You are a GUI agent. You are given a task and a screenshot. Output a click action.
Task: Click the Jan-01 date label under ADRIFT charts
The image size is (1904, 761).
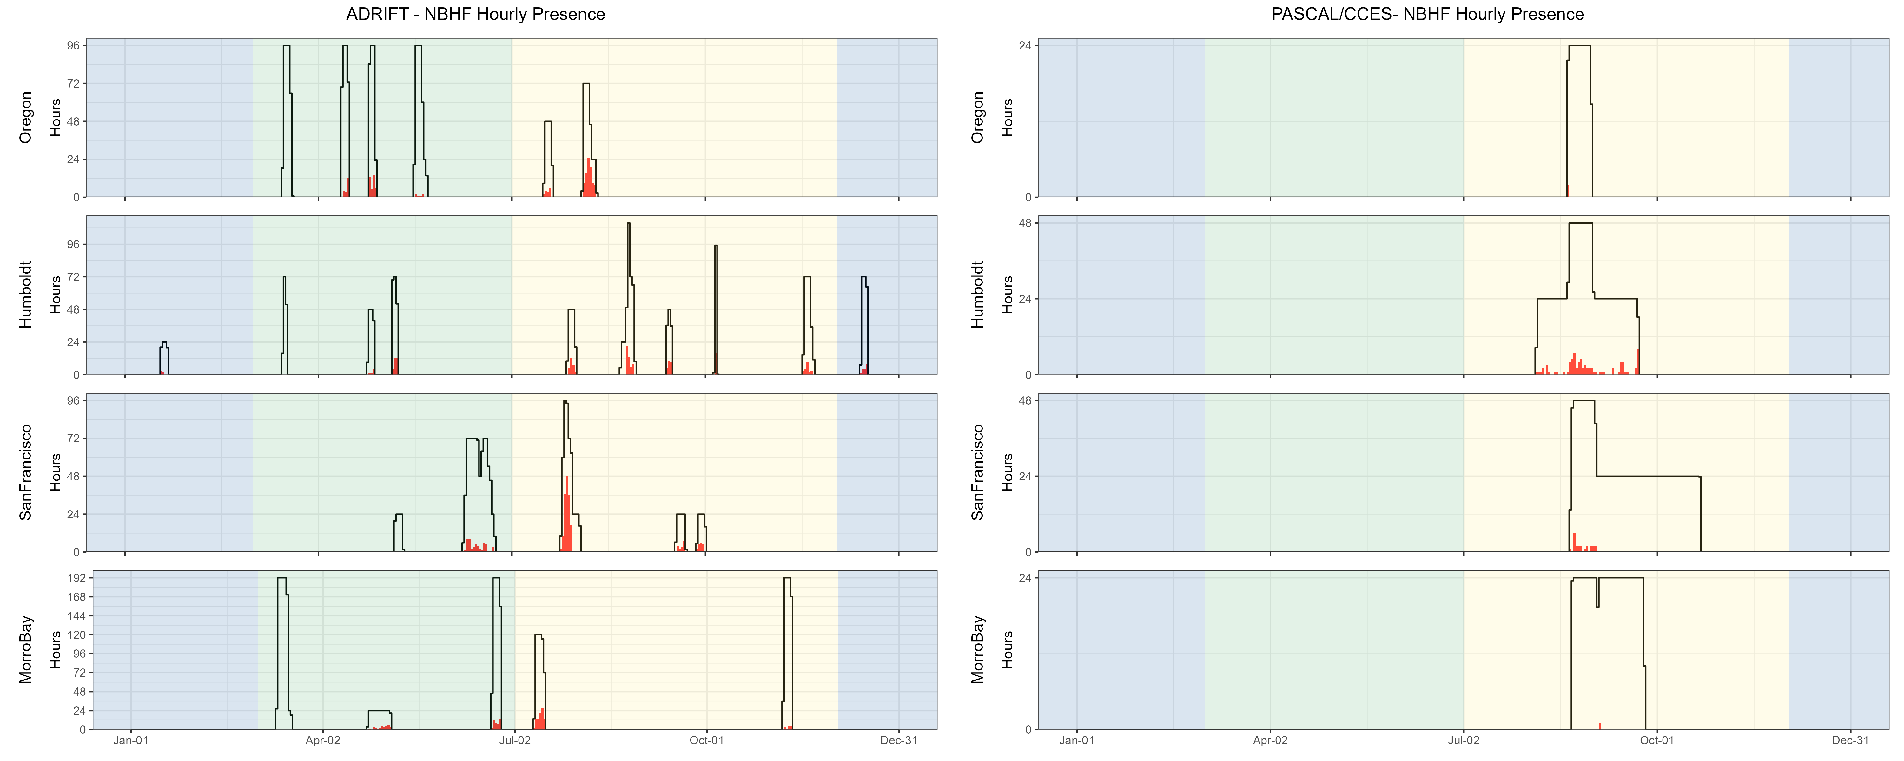(x=131, y=740)
